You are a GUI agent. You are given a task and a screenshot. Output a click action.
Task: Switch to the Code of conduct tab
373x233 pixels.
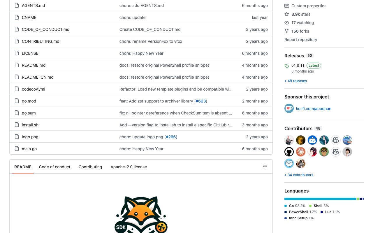pyautogui.click(x=55, y=167)
